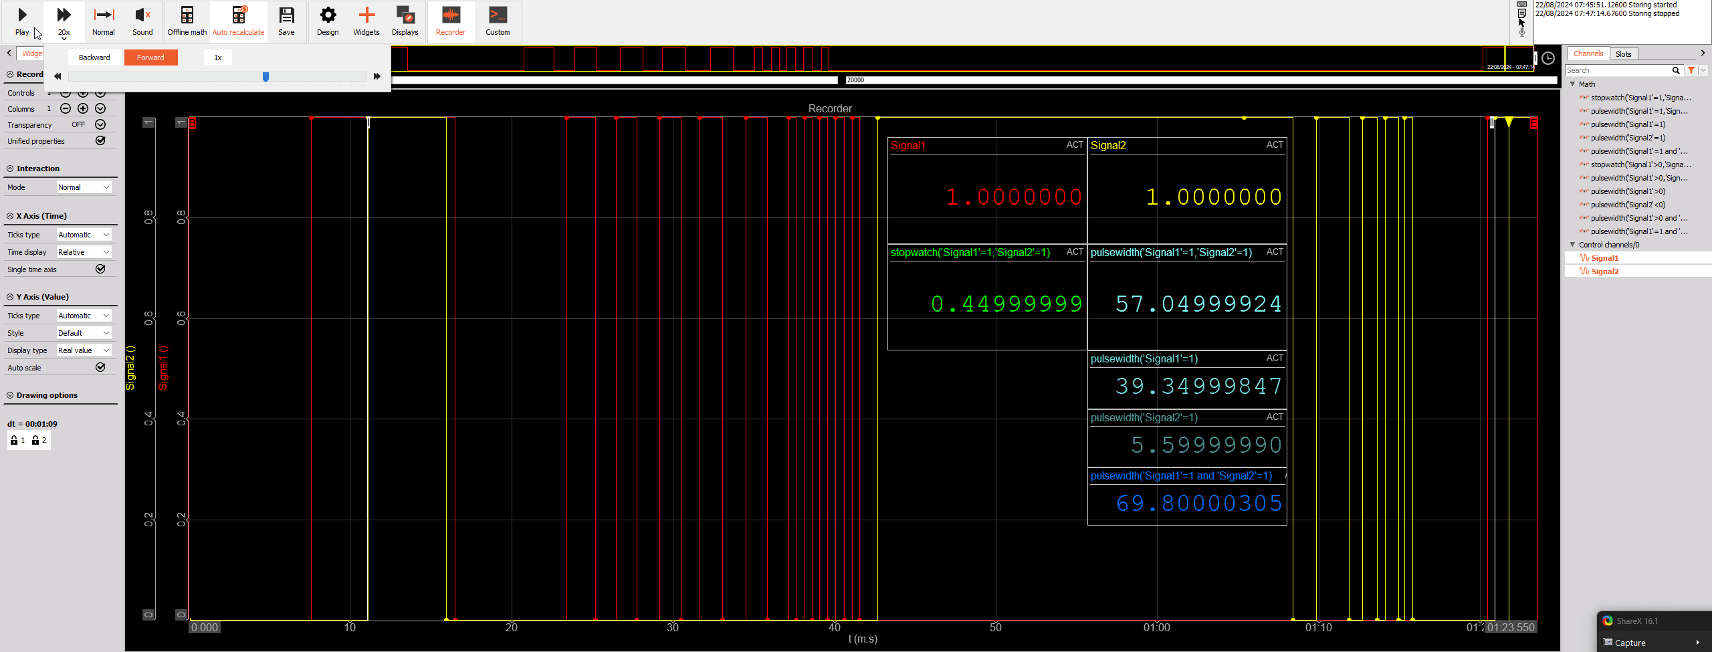Click the event log notes icon
This screenshot has width=1712, height=652.
pos(1522,13)
